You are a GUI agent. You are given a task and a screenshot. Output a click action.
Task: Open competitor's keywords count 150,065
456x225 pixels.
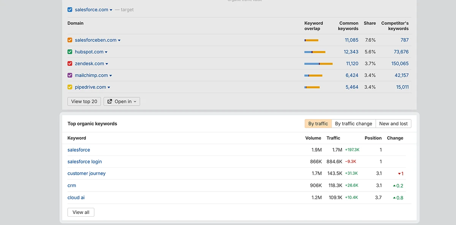point(400,63)
